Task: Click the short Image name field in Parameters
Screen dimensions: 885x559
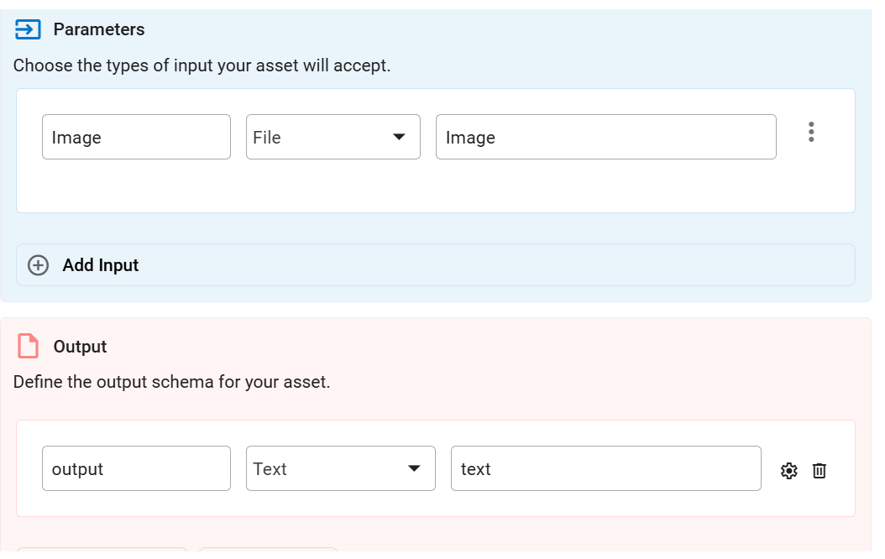Action: (136, 137)
